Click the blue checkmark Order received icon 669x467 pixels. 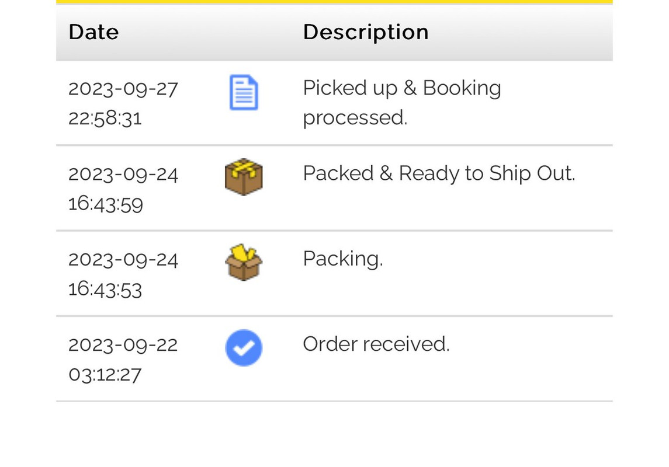pyautogui.click(x=244, y=348)
